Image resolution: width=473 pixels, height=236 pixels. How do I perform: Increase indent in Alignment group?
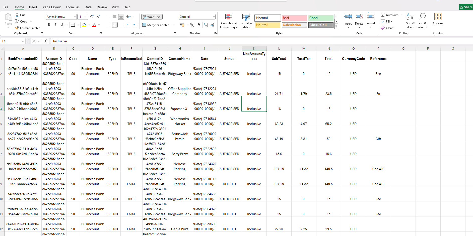[135, 25]
